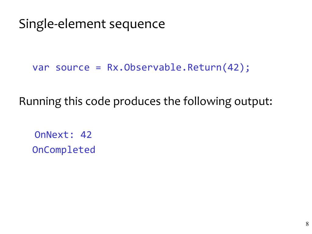Click the slide title Single-element sequence
The height and width of the screenshot is (234, 312).
92,24
